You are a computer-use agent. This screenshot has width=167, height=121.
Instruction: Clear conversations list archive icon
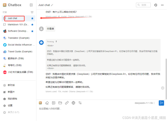32,12
